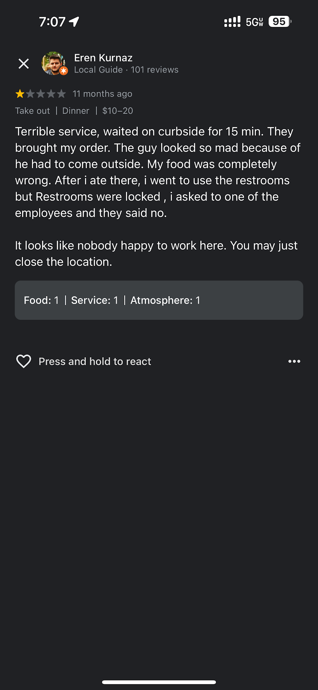Select the 'Dinner' meal tag

[x=76, y=111]
